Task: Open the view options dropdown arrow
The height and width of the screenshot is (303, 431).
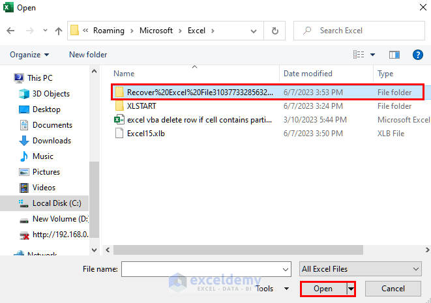Action: pos(372,55)
